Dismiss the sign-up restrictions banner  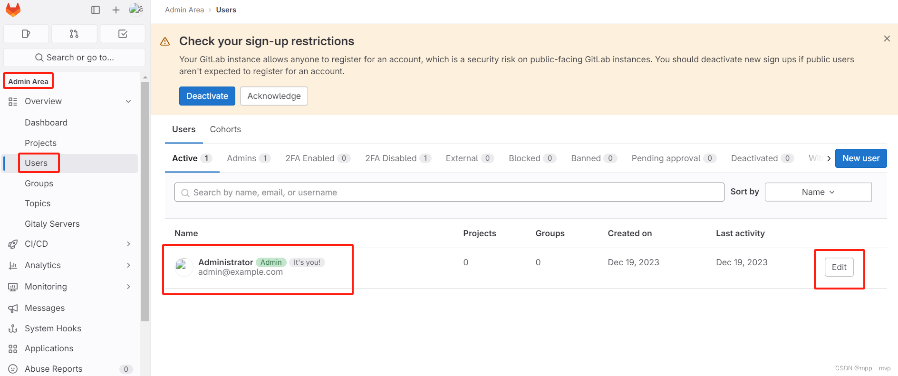[887, 39]
